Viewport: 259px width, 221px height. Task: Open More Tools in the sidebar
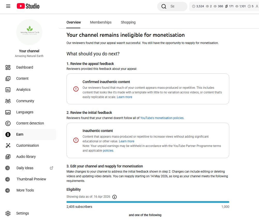coord(29,190)
